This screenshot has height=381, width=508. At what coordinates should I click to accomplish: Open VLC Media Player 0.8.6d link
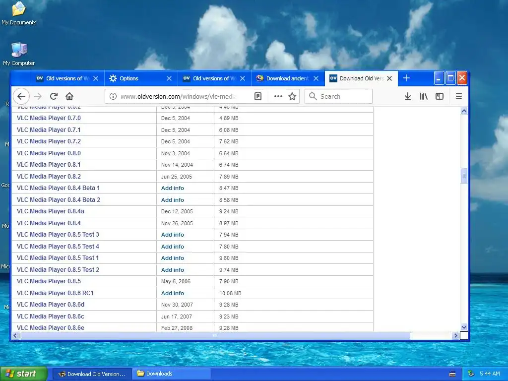[51, 305]
